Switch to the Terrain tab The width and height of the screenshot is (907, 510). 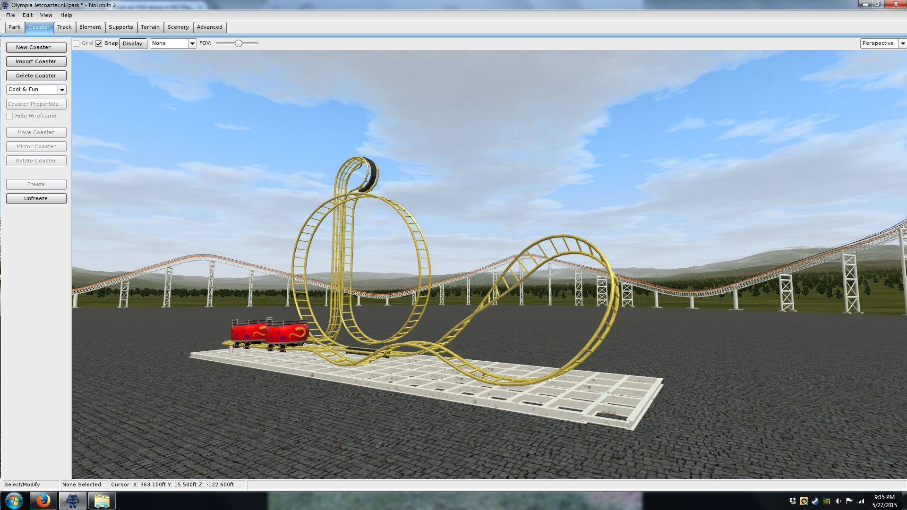(x=150, y=27)
